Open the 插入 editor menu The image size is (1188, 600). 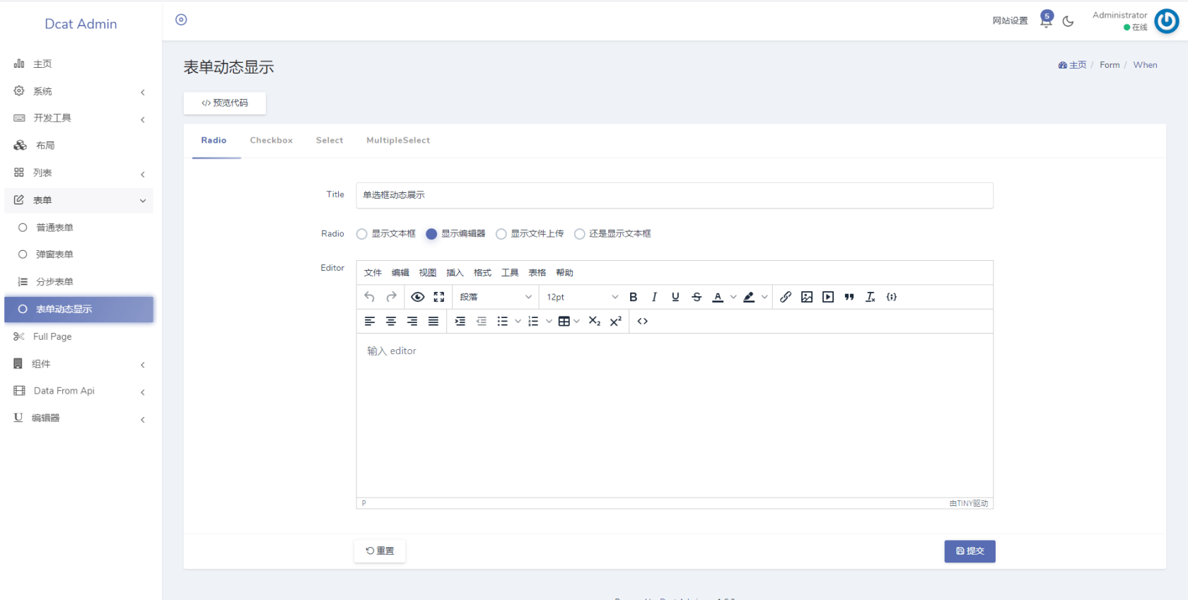pos(455,273)
